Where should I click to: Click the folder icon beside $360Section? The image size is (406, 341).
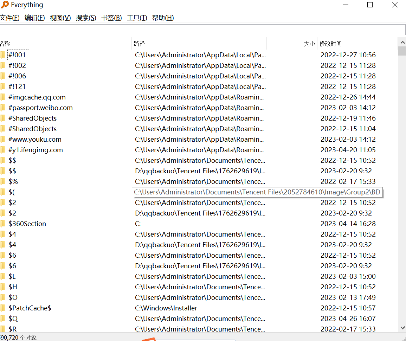click(x=3, y=224)
